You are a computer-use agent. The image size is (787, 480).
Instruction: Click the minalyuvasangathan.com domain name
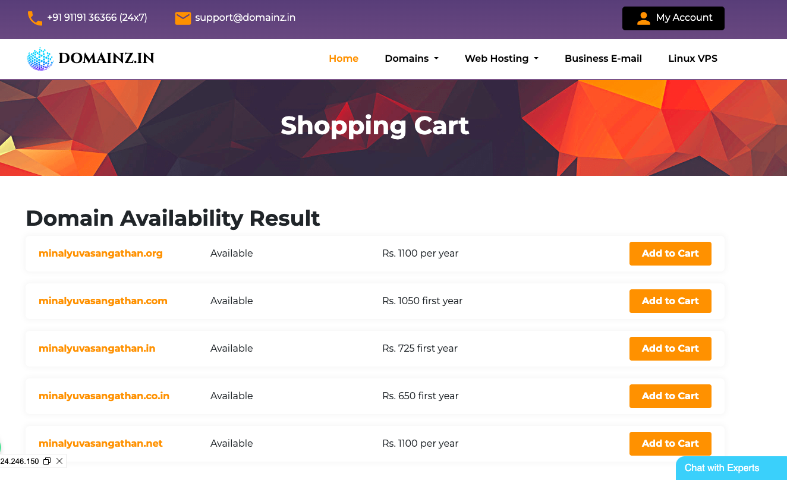point(103,301)
